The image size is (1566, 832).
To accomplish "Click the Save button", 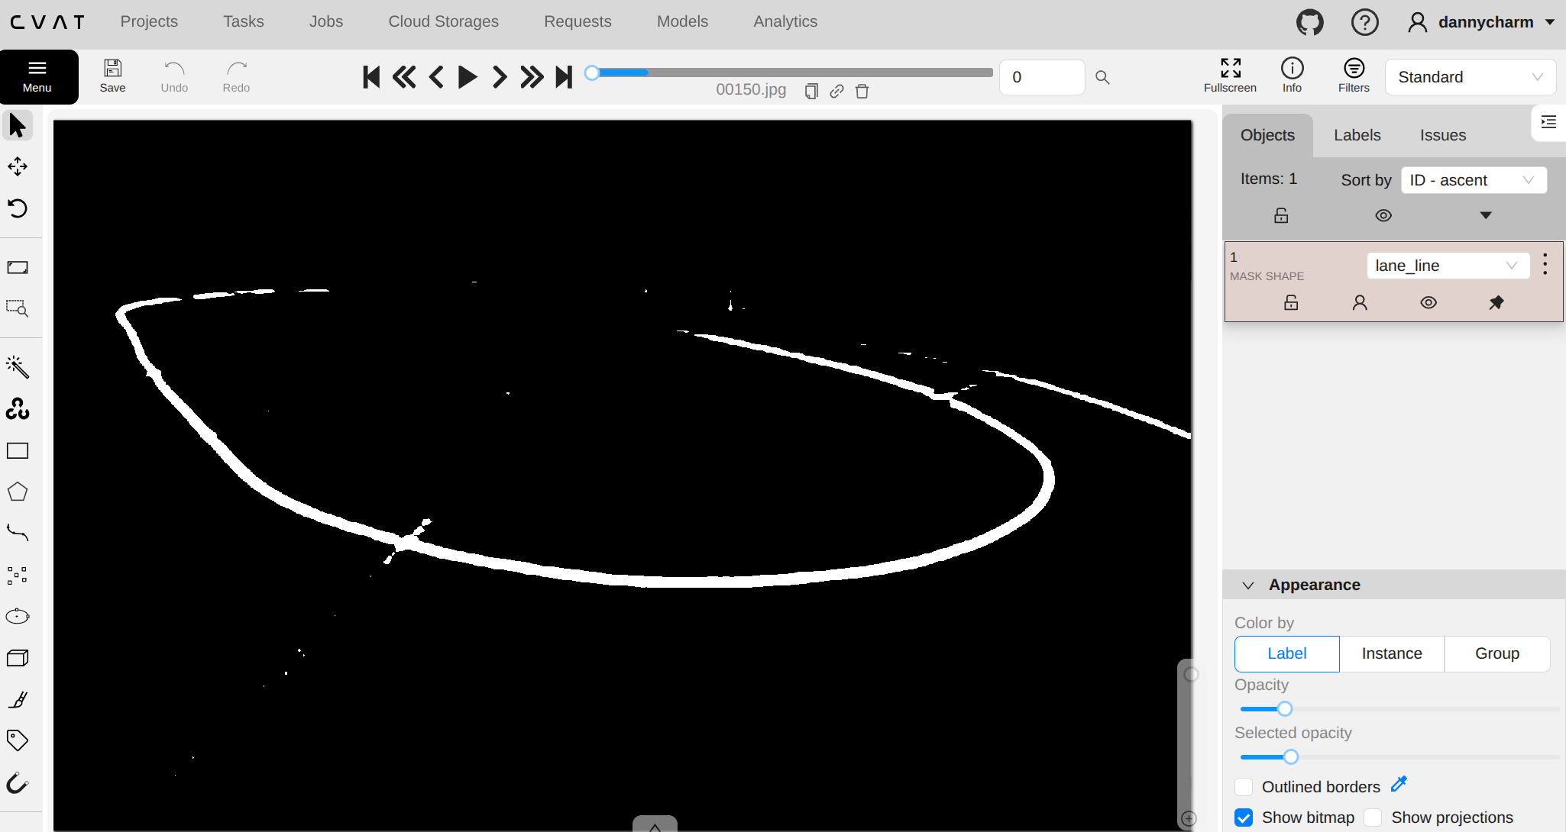I will tap(112, 76).
